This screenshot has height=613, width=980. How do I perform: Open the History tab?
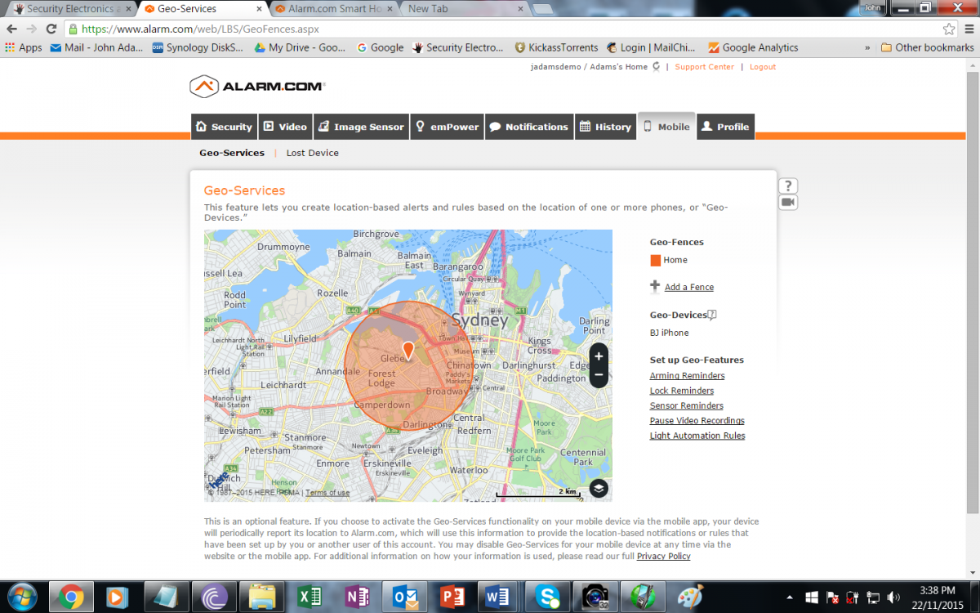pos(605,127)
